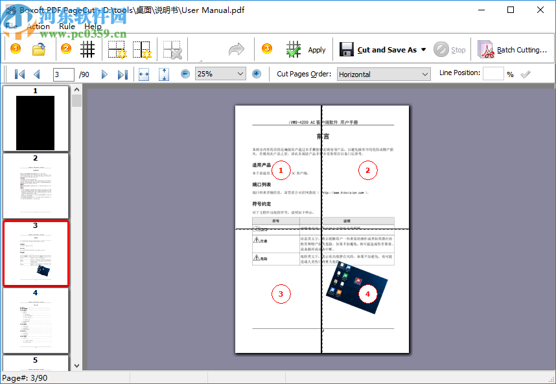
Task: Zoom out with the minus button
Action: point(185,74)
